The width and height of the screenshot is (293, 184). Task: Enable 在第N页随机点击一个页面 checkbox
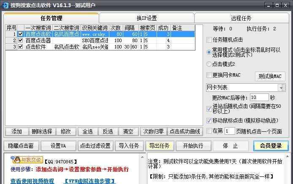tap(209, 131)
